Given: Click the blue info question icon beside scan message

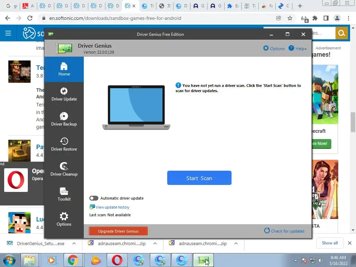Looking at the screenshot, I should click(178, 86).
